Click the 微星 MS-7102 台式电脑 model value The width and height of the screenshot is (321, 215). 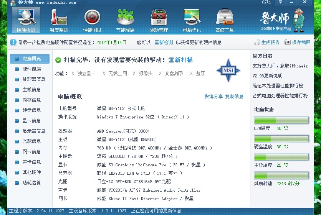click(x=121, y=108)
